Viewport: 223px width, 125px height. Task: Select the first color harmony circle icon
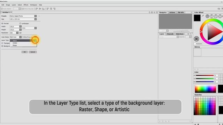tap(207, 16)
